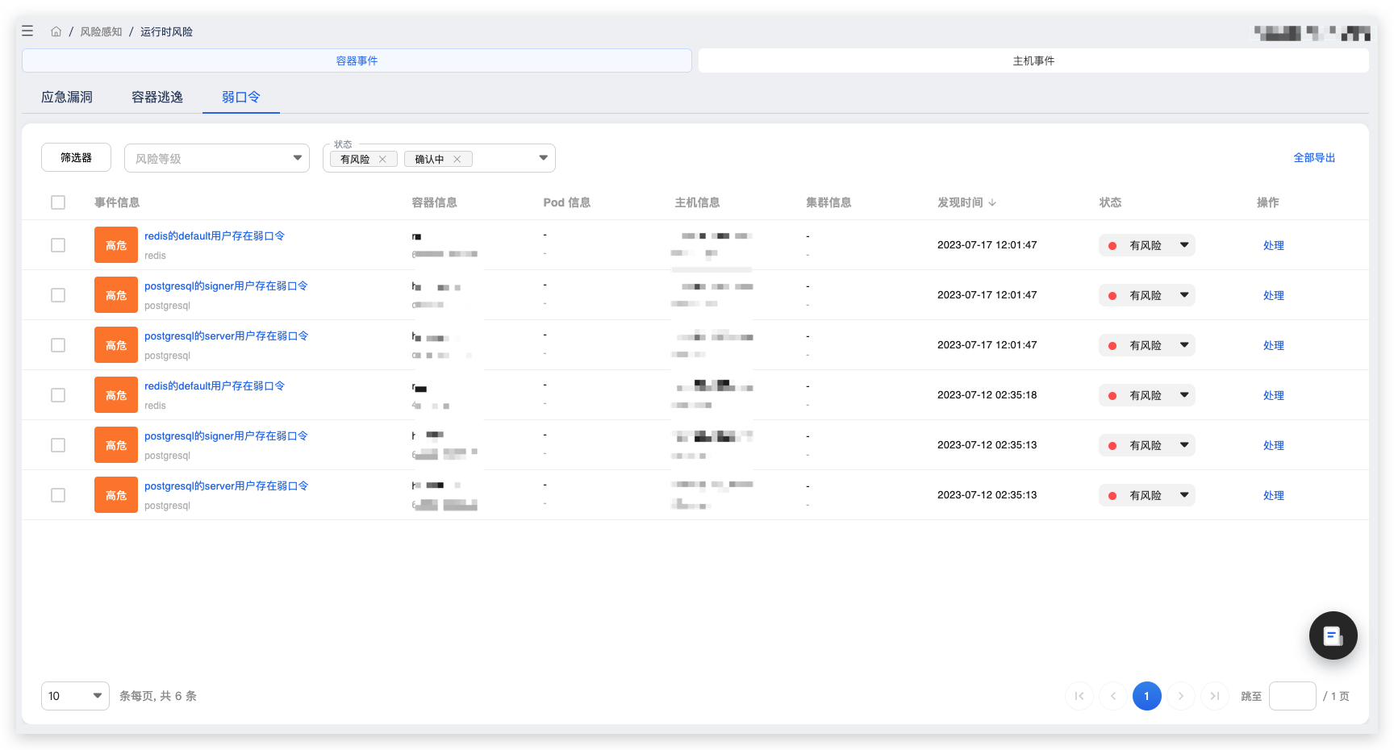This screenshot has width=1394, height=750.
Task: Remove the 确认中 filter chip
Action: click(x=457, y=159)
